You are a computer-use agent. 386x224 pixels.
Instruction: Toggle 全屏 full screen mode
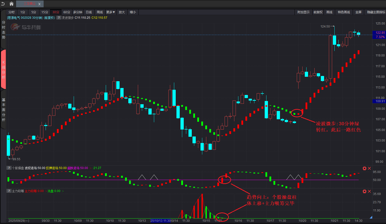[x=358, y=12]
